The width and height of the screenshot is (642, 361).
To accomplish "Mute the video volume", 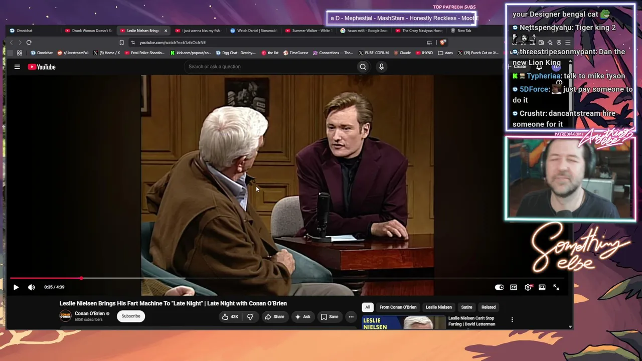I will tap(32, 287).
